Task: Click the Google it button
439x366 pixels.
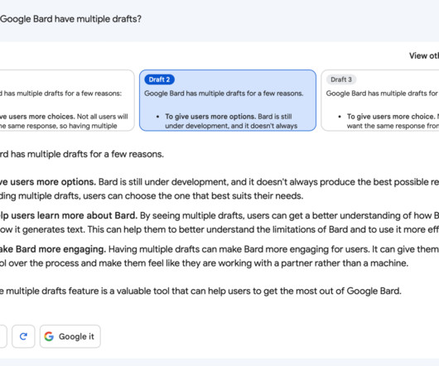Action: pos(70,336)
